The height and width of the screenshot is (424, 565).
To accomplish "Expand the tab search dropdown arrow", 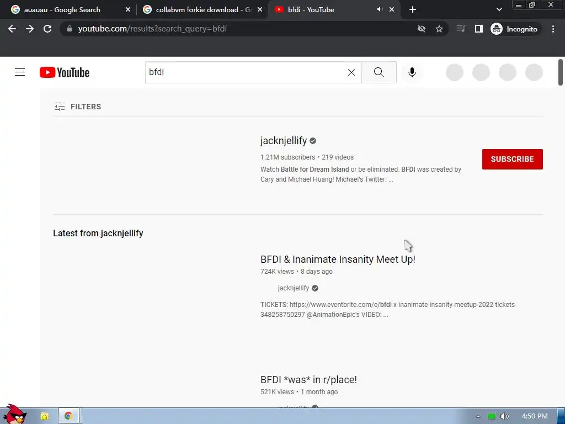I will tap(499, 10).
